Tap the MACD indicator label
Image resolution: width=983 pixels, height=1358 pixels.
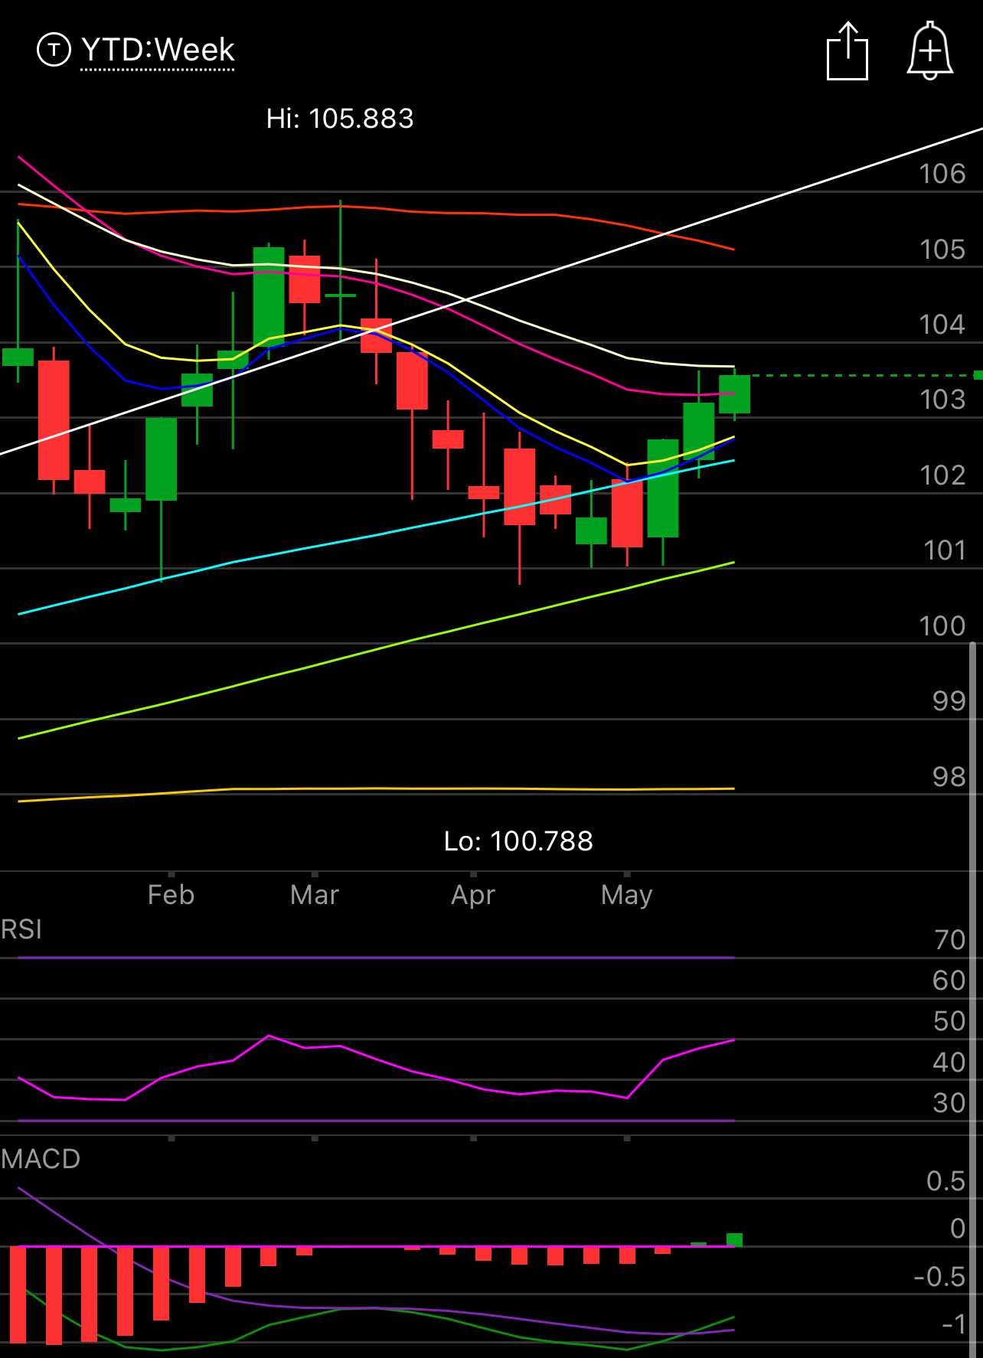[x=41, y=1159]
